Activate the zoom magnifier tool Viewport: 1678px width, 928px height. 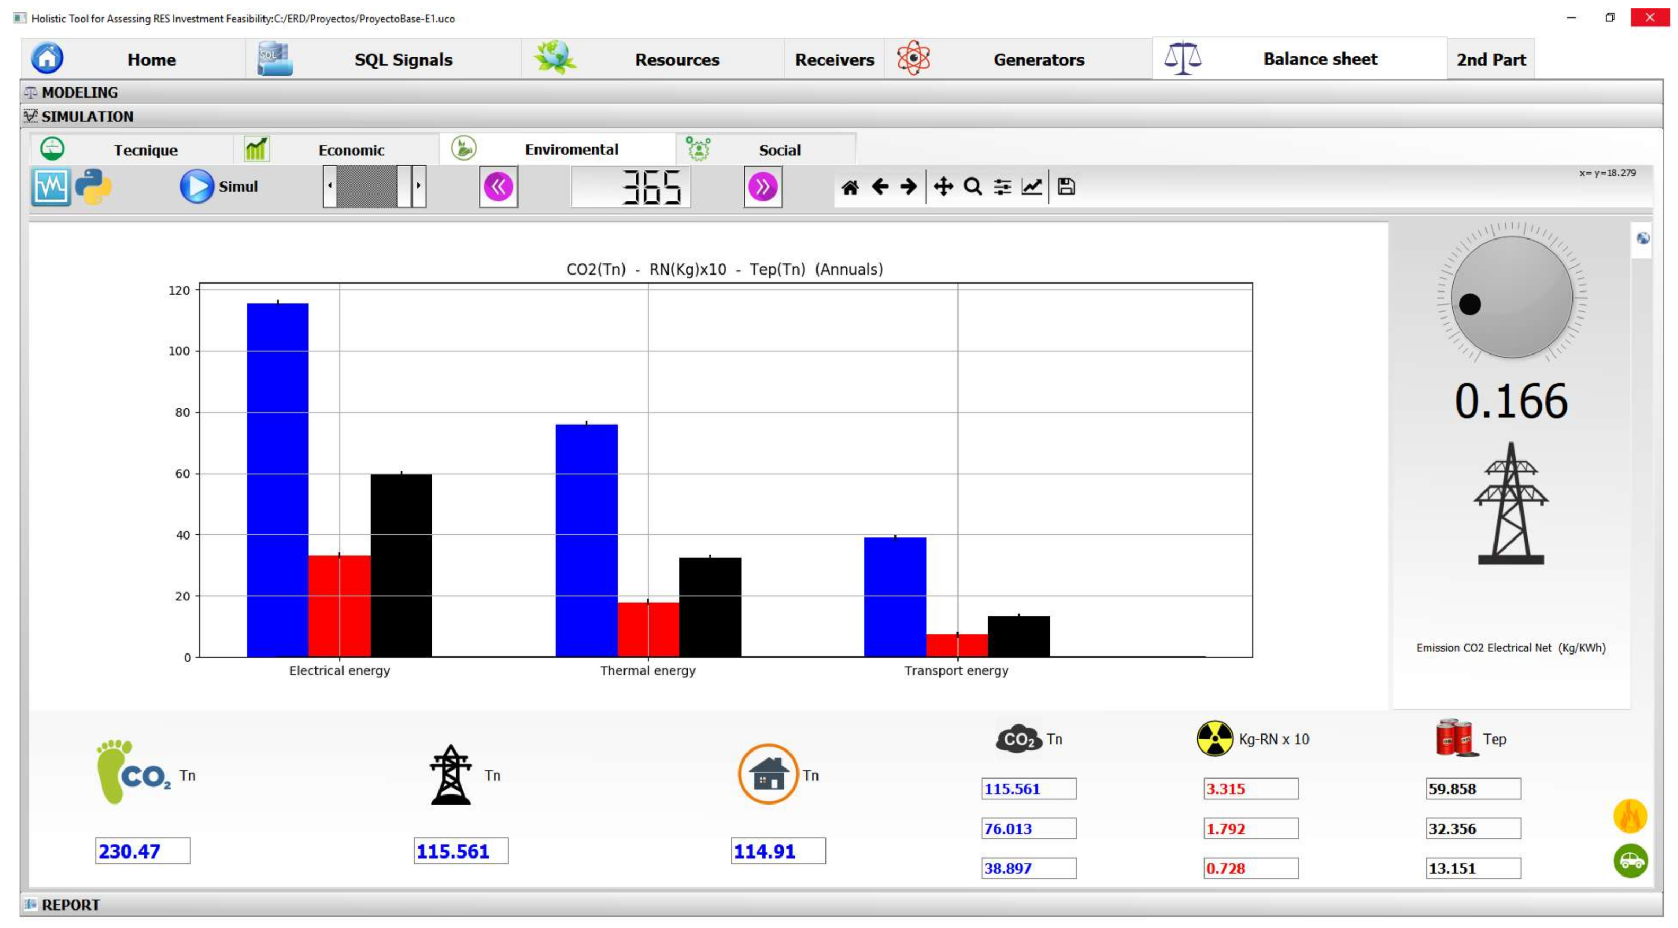[x=972, y=188]
